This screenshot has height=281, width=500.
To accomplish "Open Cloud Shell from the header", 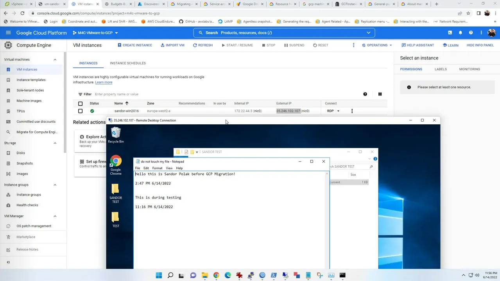I will click(x=450, y=33).
